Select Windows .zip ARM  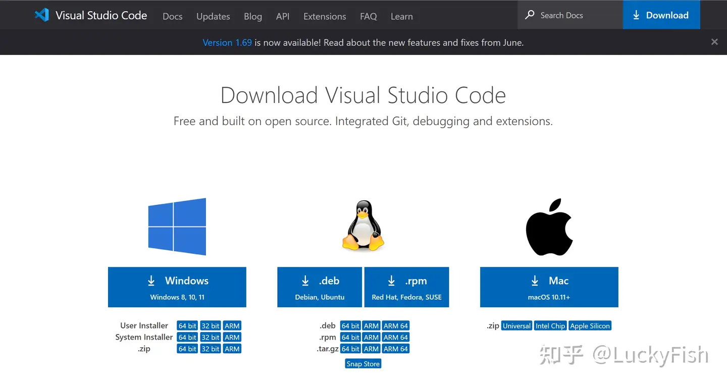232,349
